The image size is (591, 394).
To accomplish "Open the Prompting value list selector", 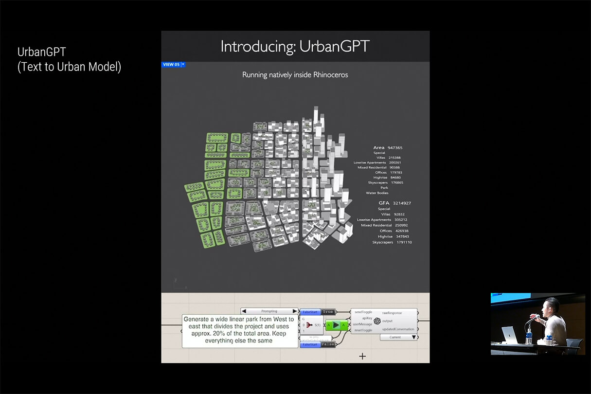I will (269, 311).
